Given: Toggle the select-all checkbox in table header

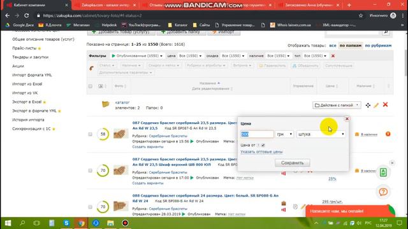Looking at the screenshot, I should [91, 86].
